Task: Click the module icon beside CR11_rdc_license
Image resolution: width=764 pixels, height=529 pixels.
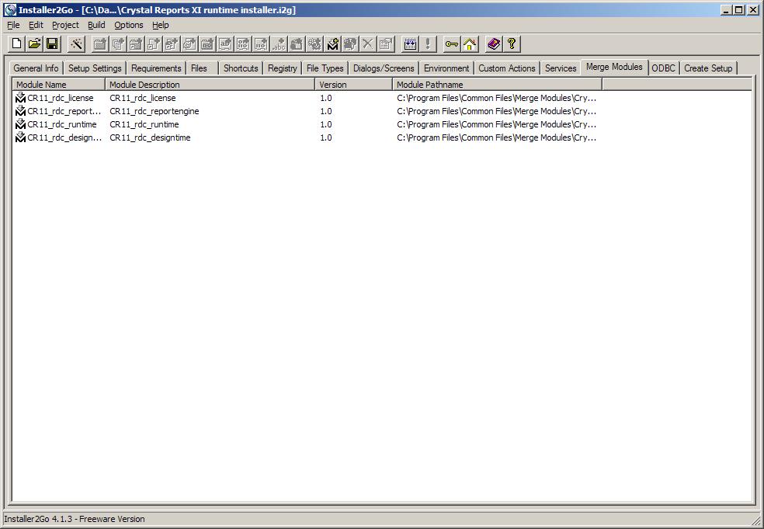Action: click(x=20, y=98)
